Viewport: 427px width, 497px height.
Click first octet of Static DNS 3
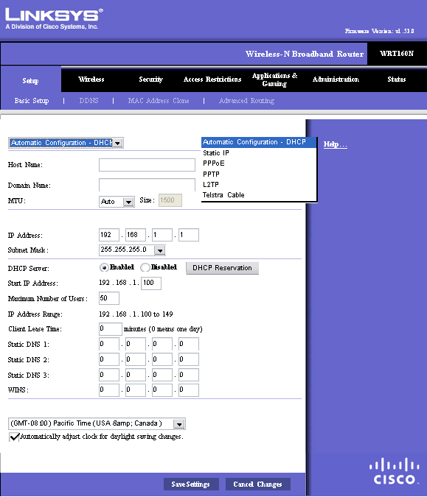(109, 375)
